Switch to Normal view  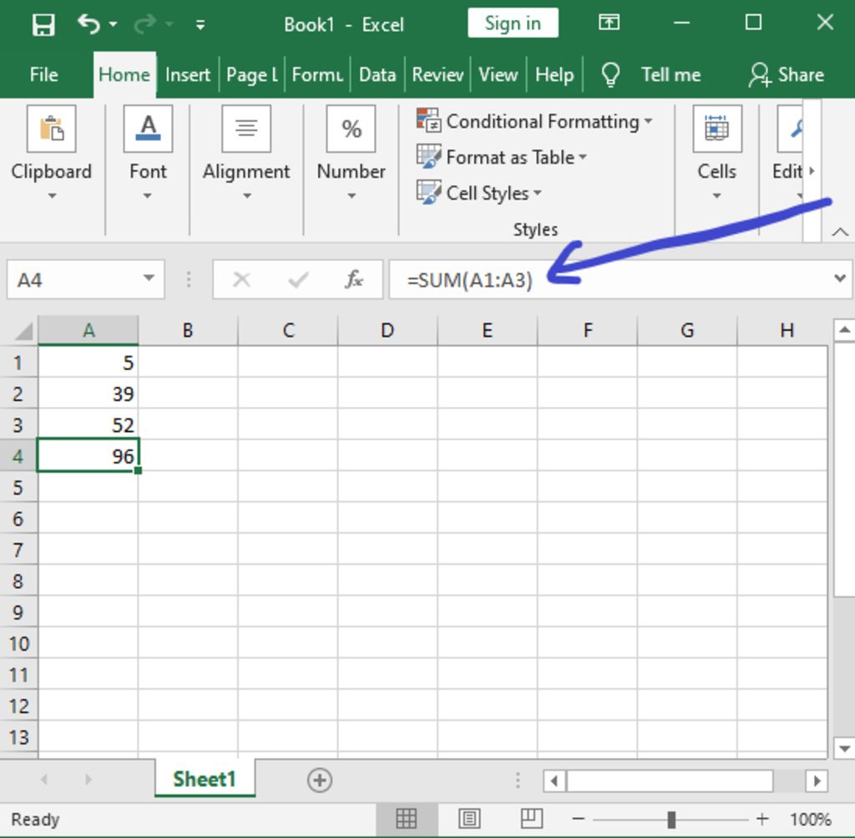[x=407, y=819]
